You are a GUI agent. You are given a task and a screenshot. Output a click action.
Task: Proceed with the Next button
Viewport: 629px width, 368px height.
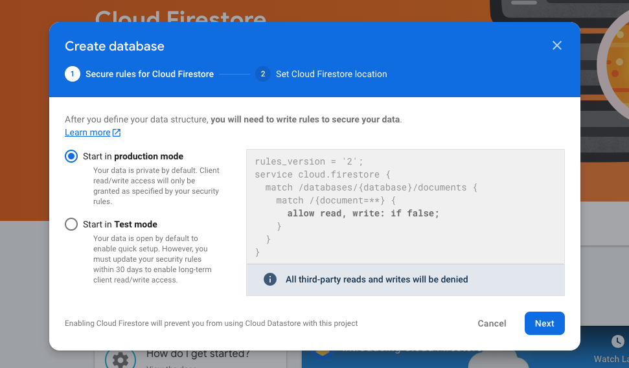click(x=544, y=323)
